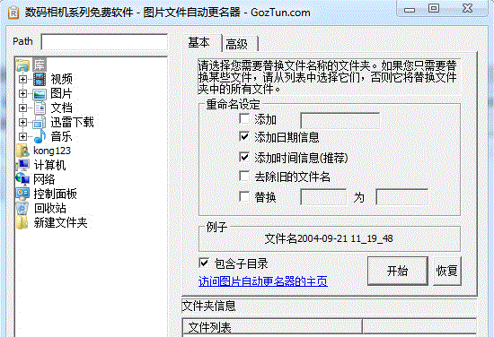The width and height of the screenshot is (494, 337).
Task: Click the 控制面板 control panel icon
Action: pyautogui.click(x=23, y=194)
